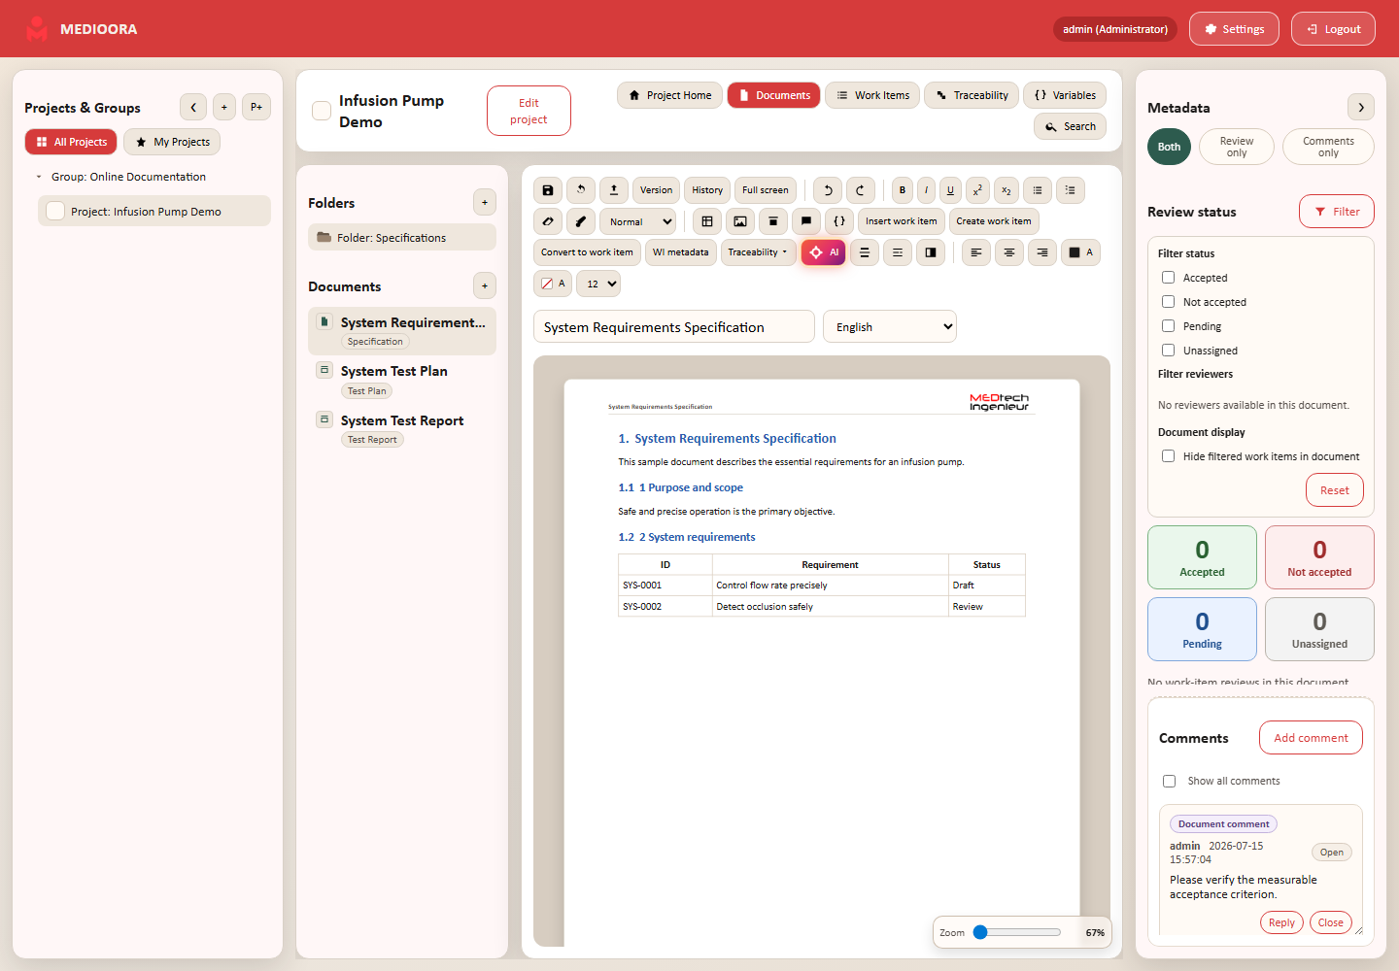The width and height of the screenshot is (1399, 971).
Task: Center align the text
Action: [x=1009, y=252]
